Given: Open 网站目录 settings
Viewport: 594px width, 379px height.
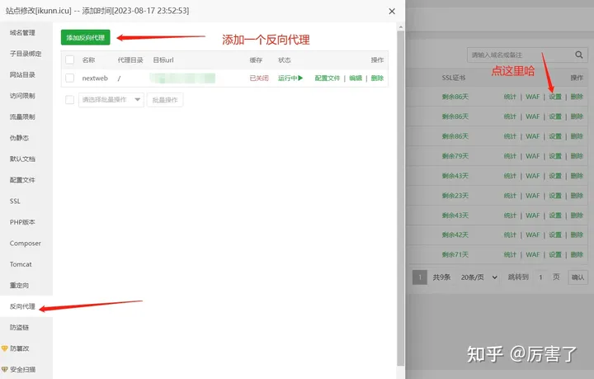Looking at the screenshot, I should (22, 74).
